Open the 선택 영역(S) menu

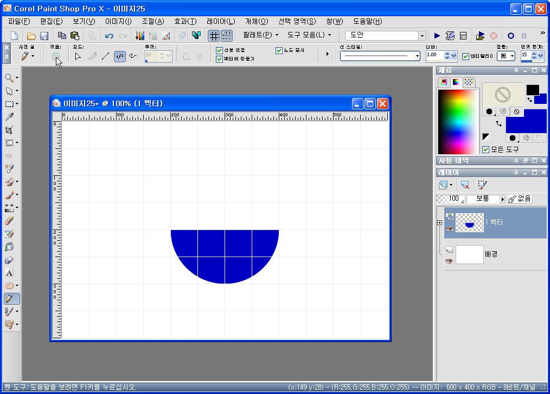point(297,21)
